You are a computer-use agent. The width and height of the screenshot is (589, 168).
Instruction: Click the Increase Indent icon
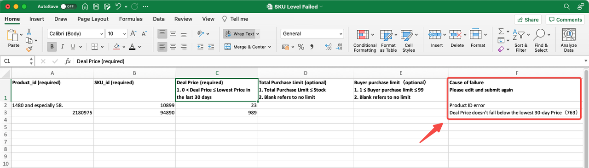click(x=211, y=47)
